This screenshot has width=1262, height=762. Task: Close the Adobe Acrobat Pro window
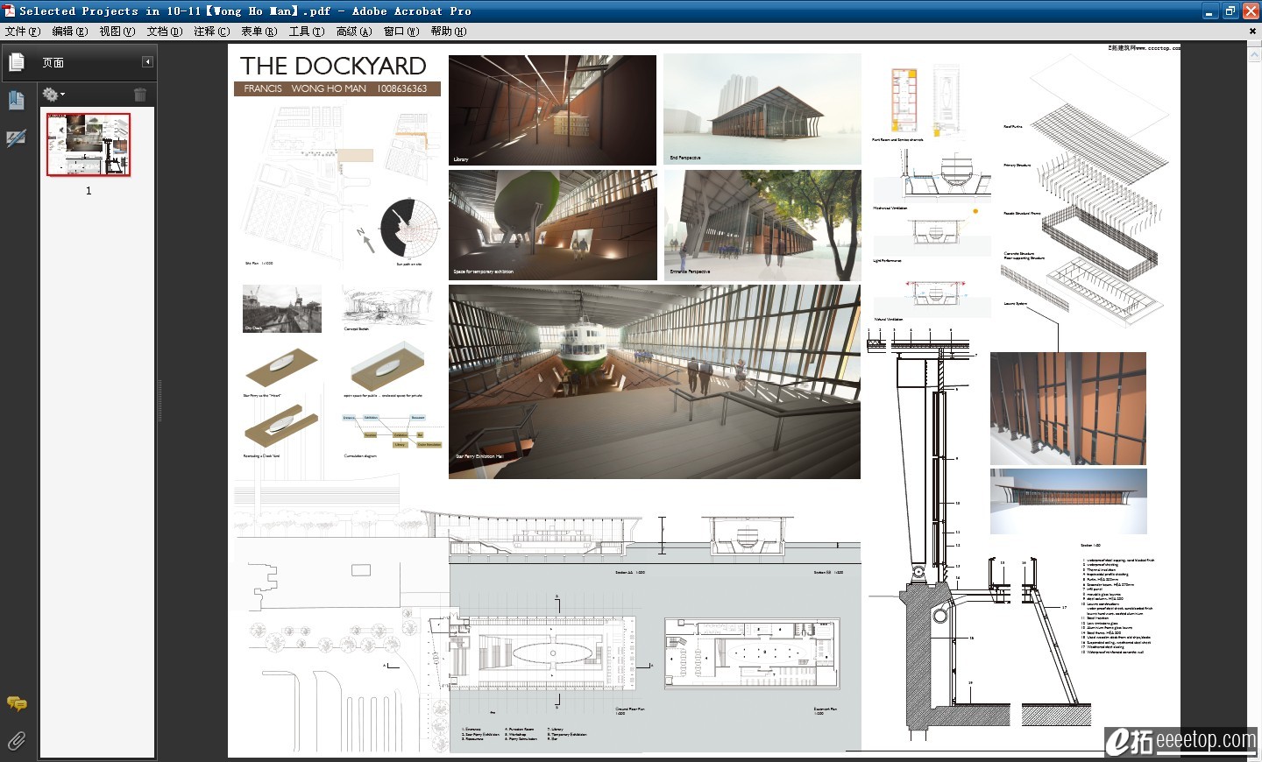click(1251, 11)
